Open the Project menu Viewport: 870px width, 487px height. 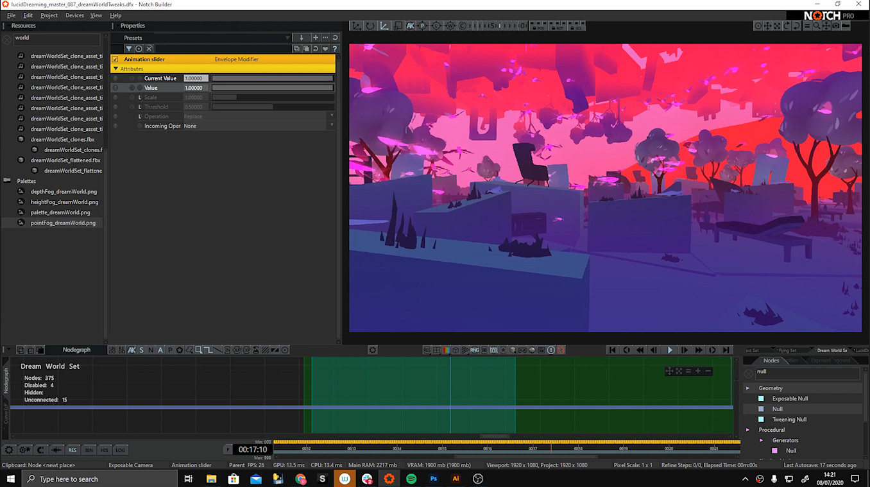[x=49, y=15]
